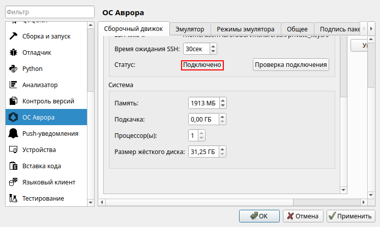Image resolution: width=380 pixels, height=227 pixels.
Task: Focus the Фильтр search field
Action: point(50,12)
